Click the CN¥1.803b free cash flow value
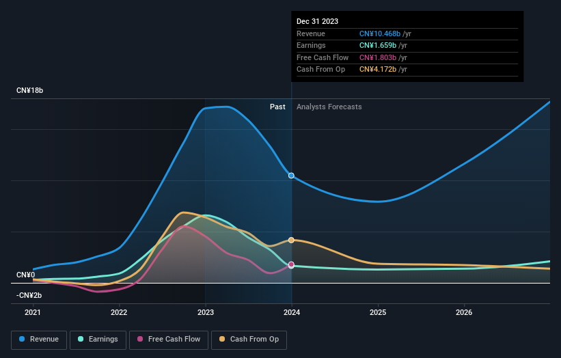This screenshot has width=561, height=358. [x=378, y=57]
